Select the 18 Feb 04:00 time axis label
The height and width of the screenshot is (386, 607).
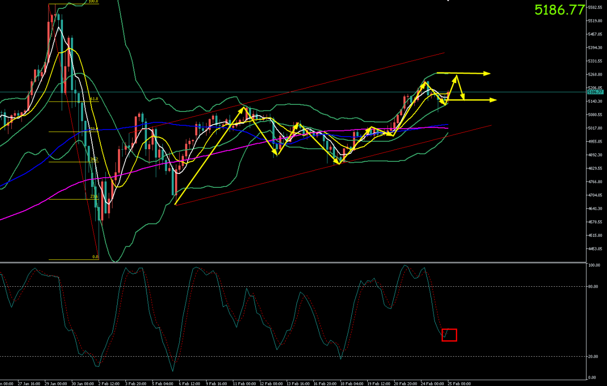352,384
